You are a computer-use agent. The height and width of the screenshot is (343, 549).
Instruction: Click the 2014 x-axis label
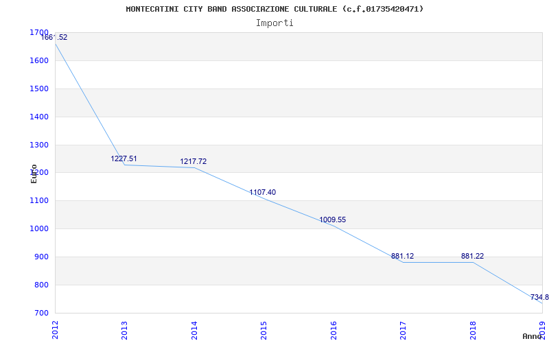194,330
